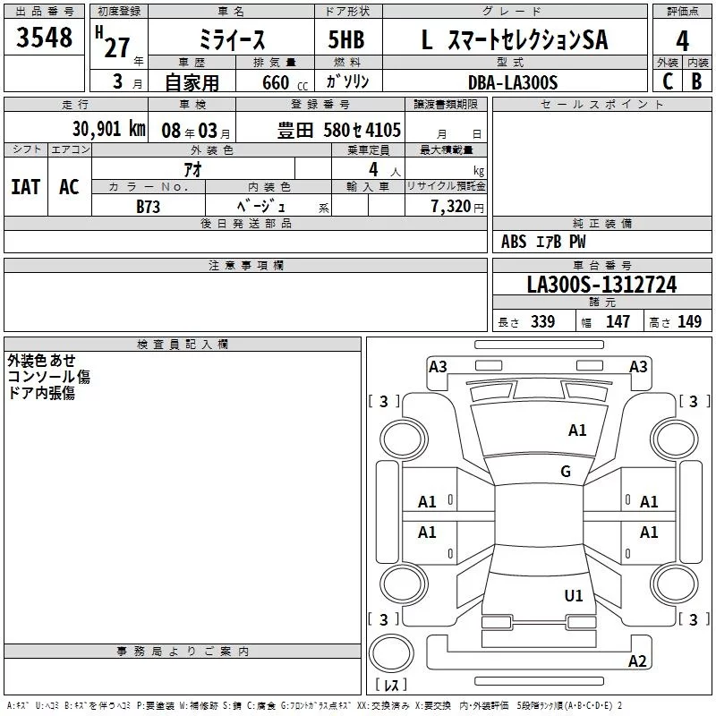The image size is (716, 716).
Task: Click the カラーNo. header
Action: coord(148,187)
